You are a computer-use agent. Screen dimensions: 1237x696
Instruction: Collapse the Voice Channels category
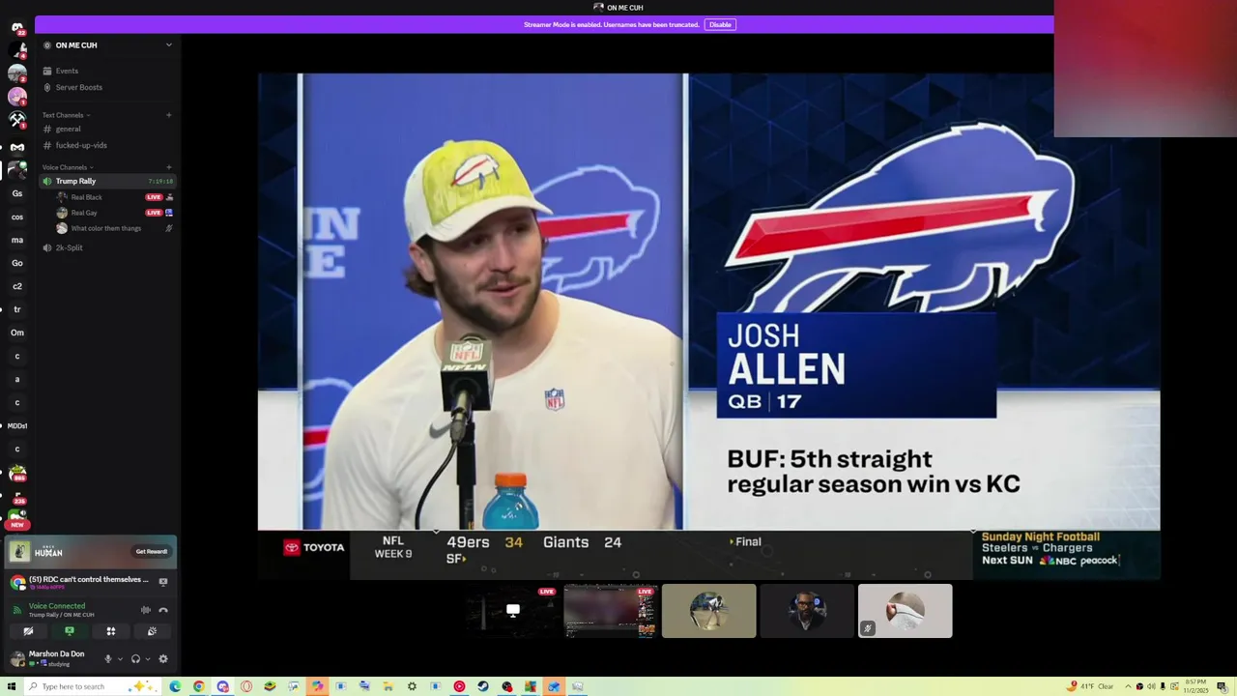pyautogui.click(x=68, y=167)
